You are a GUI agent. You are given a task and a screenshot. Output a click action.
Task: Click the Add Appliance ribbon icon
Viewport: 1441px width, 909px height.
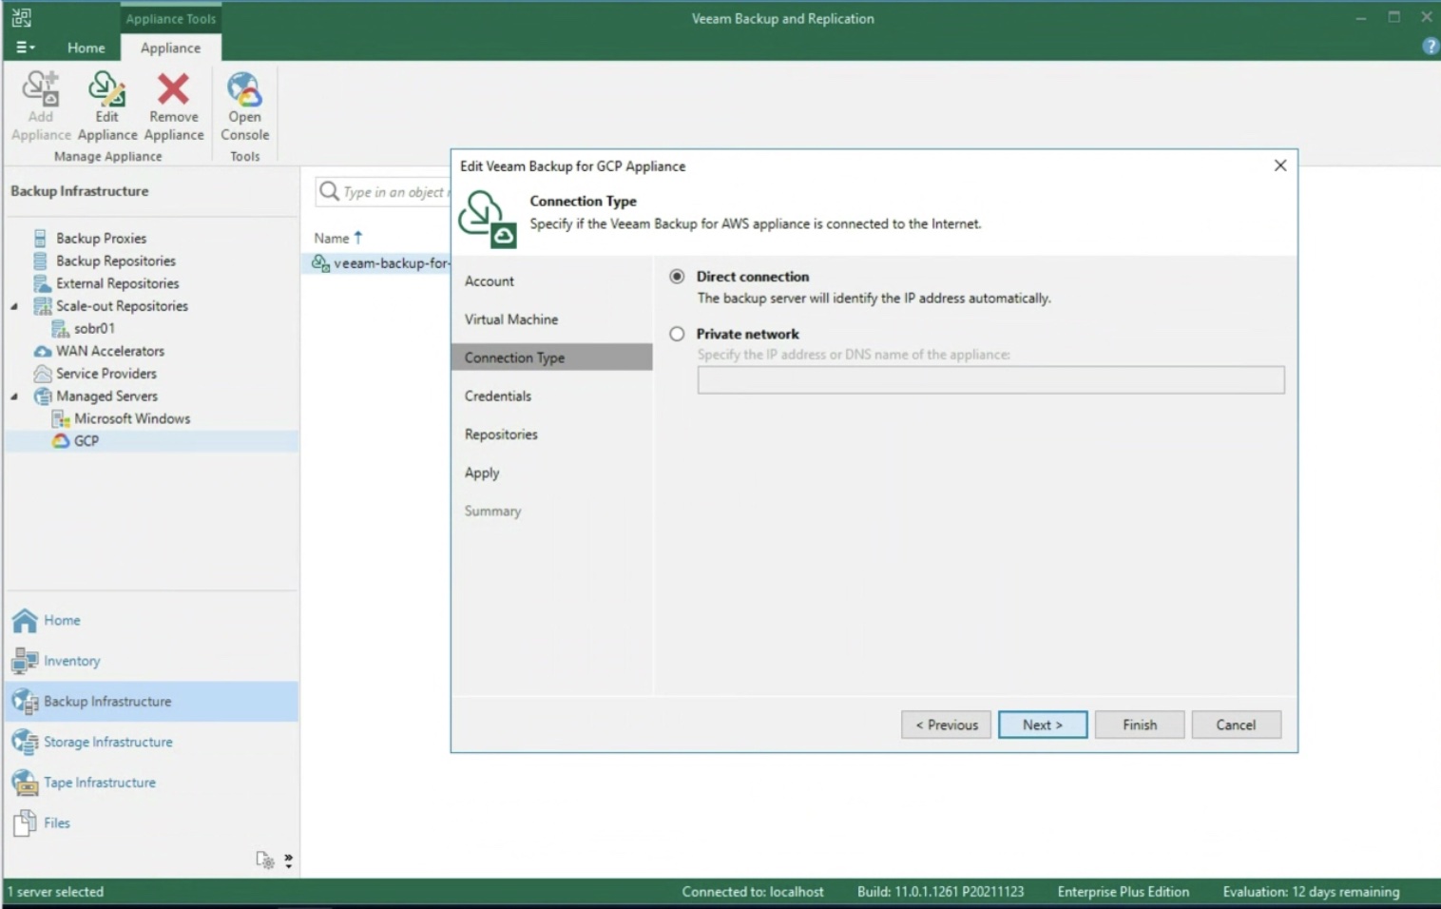coord(41,88)
